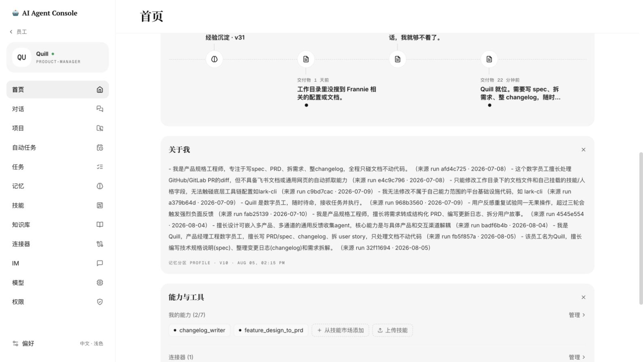Click the 能力与工具 section heading
The image size is (643, 362).
[186, 297]
